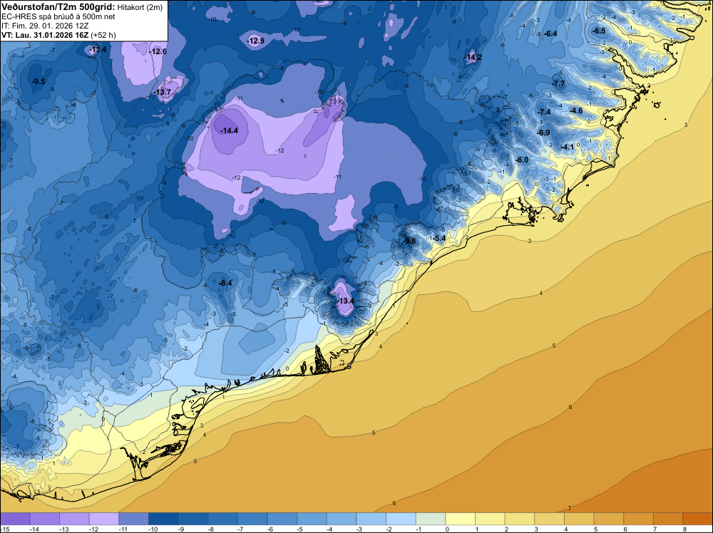This screenshot has height=533, width=713.
Task: Select the -11.4 temperature label
Action: 98,50
